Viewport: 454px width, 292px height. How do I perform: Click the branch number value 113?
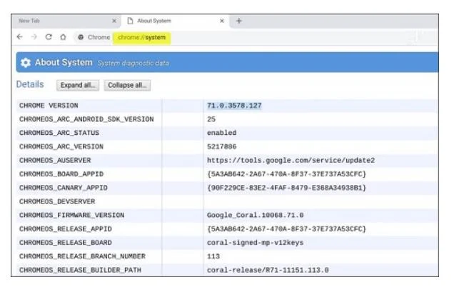pyautogui.click(x=213, y=256)
